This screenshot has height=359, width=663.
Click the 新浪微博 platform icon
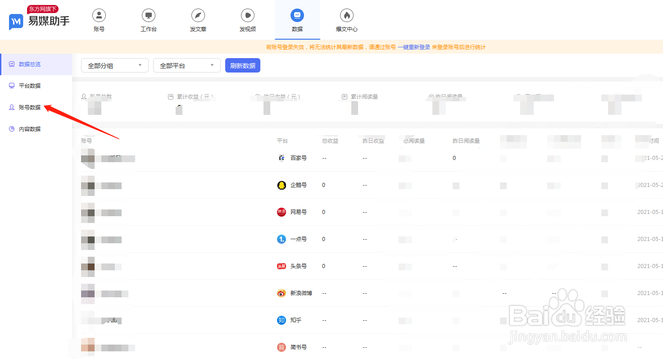282,293
